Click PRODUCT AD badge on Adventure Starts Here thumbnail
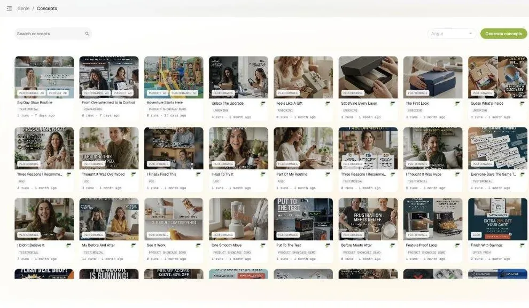The width and height of the screenshot is (529, 308). click(158, 93)
